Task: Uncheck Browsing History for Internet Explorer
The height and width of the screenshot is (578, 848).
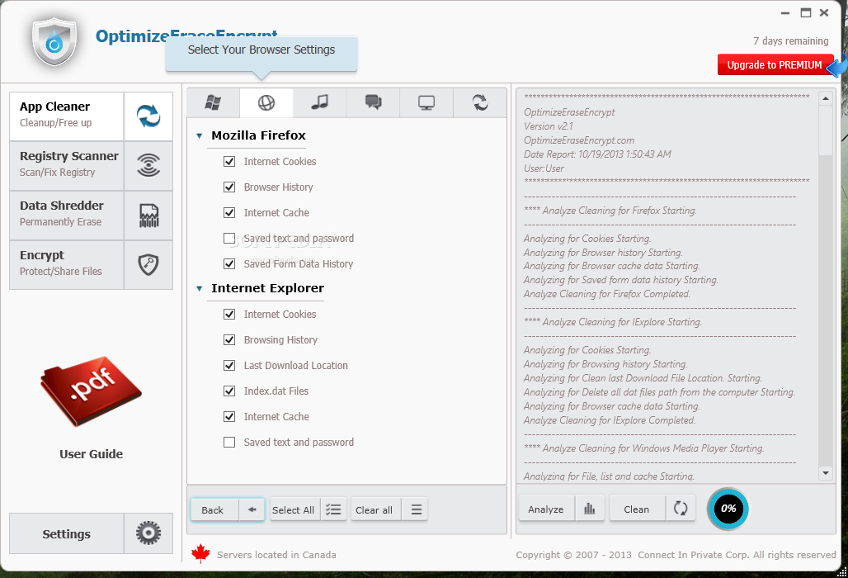Action: point(229,340)
